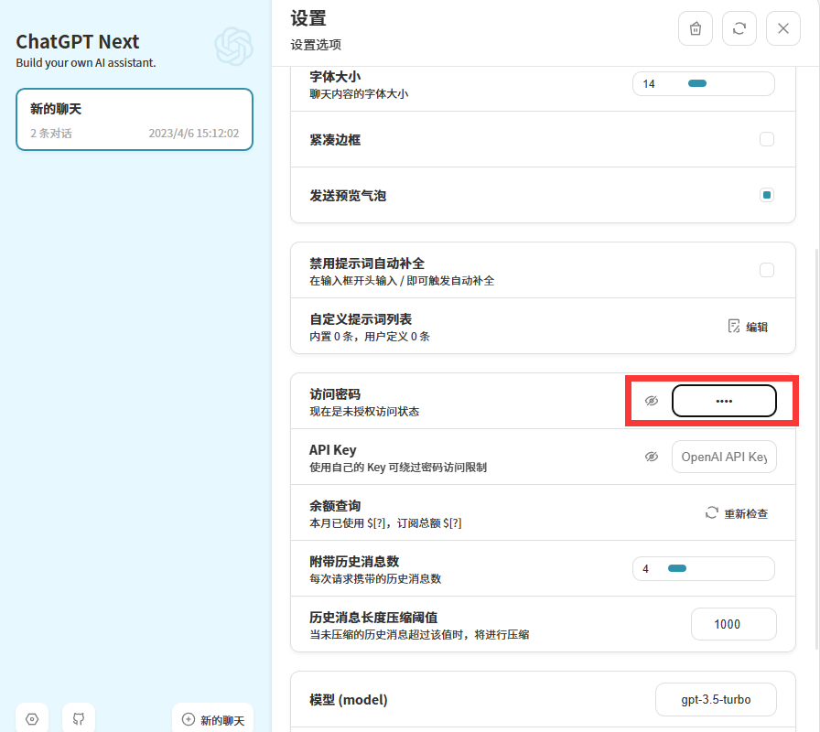Select the 新的聊天 conversation card
This screenshot has width=820, height=732.
click(135, 119)
